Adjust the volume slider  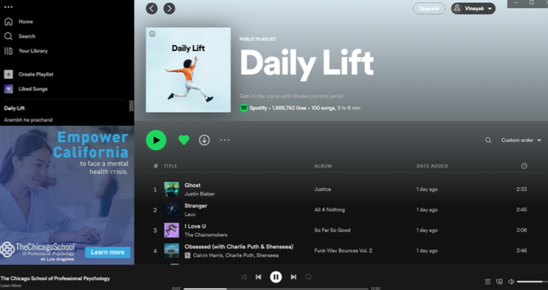(529, 281)
